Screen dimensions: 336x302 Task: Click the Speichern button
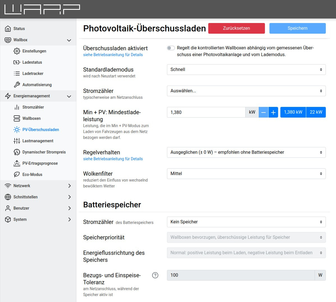tap(297, 28)
